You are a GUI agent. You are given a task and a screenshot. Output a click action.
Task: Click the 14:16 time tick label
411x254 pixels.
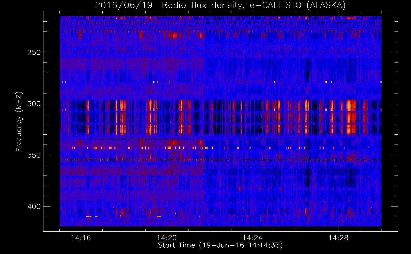tap(81, 238)
